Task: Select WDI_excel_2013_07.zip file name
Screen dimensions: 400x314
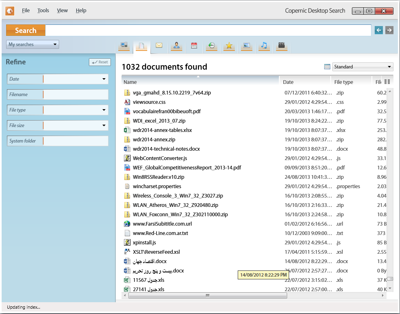Action: tap(159, 121)
